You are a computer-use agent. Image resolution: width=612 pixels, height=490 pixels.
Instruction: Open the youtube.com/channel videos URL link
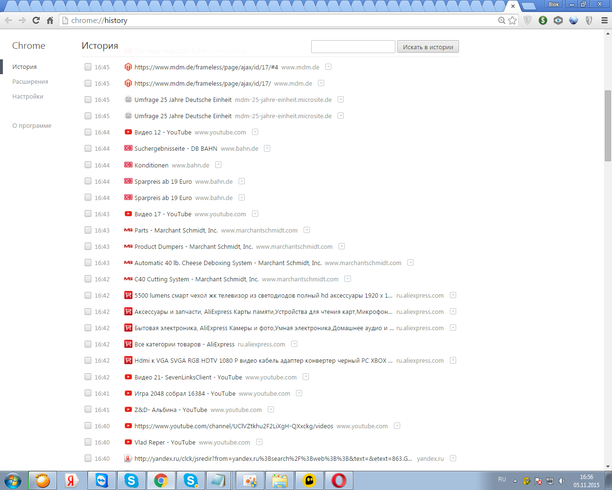point(234,426)
